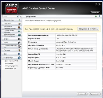Click in the Поиск search field
The height and width of the screenshot is (98, 103).
10,16
